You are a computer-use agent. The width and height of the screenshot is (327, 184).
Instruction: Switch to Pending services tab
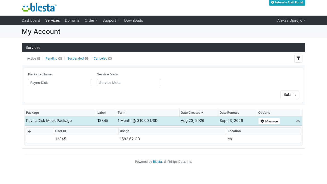(x=54, y=59)
